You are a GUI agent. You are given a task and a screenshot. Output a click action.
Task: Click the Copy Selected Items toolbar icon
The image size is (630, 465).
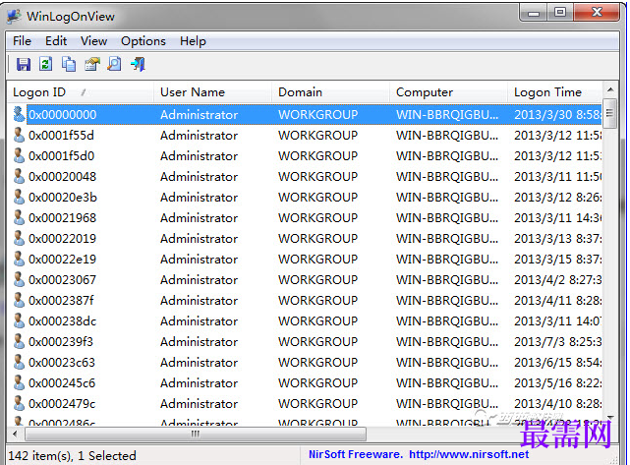(x=69, y=64)
